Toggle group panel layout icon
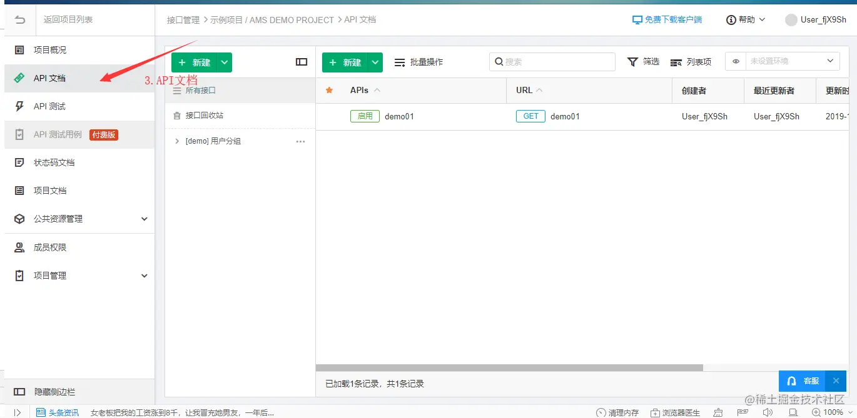 tap(302, 62)
